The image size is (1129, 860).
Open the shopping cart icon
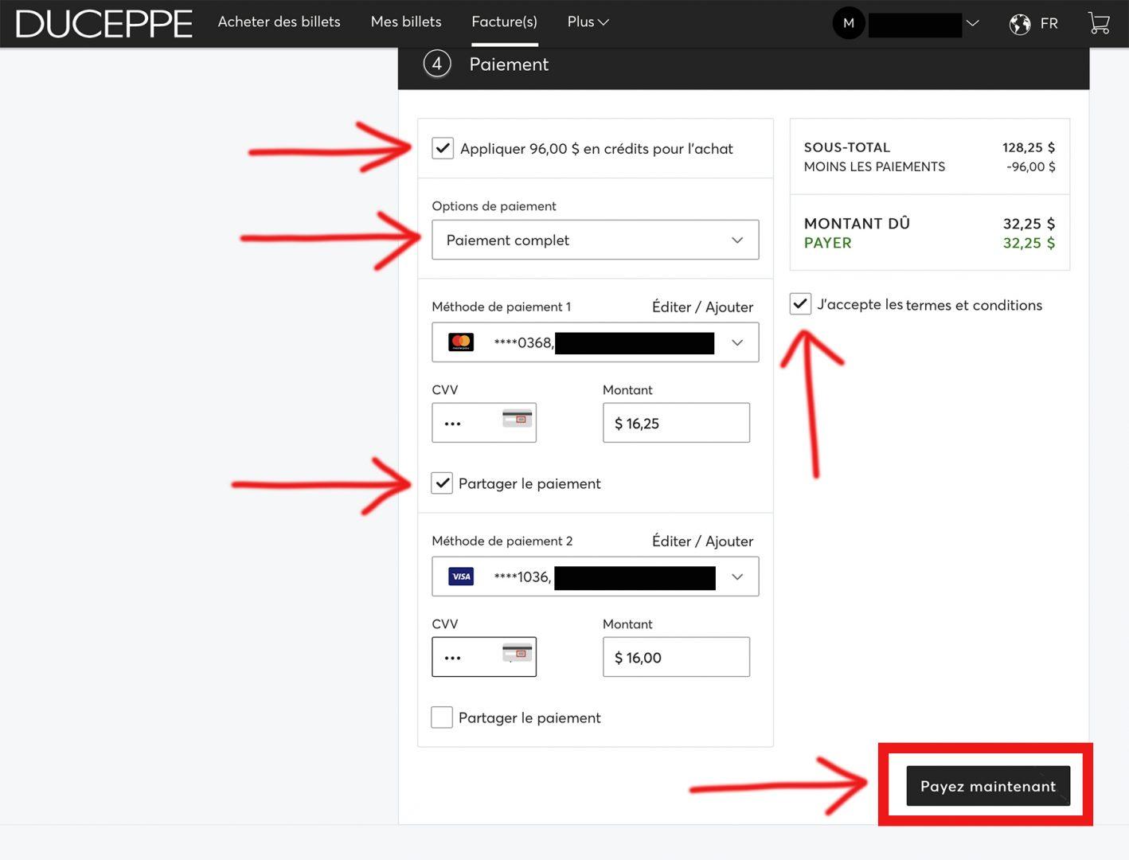[x=1099, y=23]
